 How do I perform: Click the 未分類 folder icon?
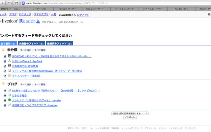point(3,50)
